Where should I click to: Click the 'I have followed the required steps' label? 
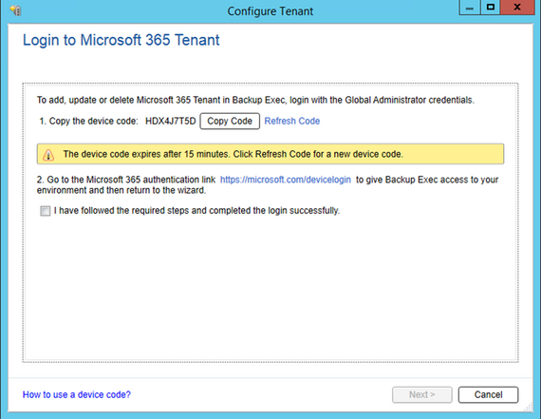[196, 211]
